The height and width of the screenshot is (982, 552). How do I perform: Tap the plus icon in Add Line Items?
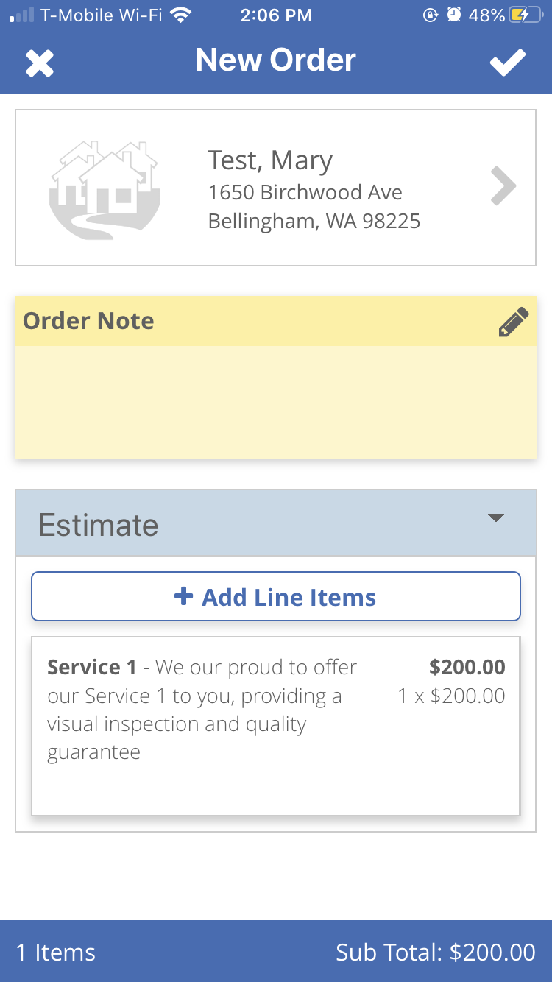click(x=183, y=596)
